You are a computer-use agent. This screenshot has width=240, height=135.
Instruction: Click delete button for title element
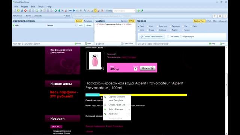[89, 25]
